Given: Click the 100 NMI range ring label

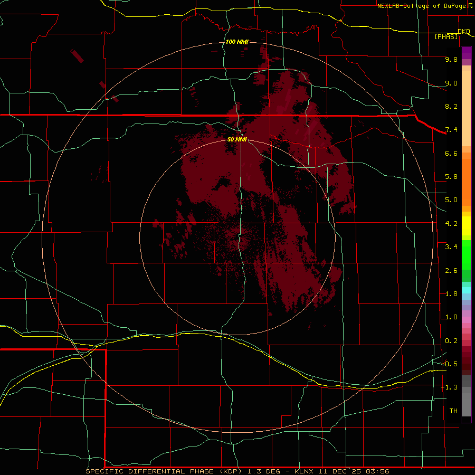Looking at the screenshot, I should coord(237,42).
